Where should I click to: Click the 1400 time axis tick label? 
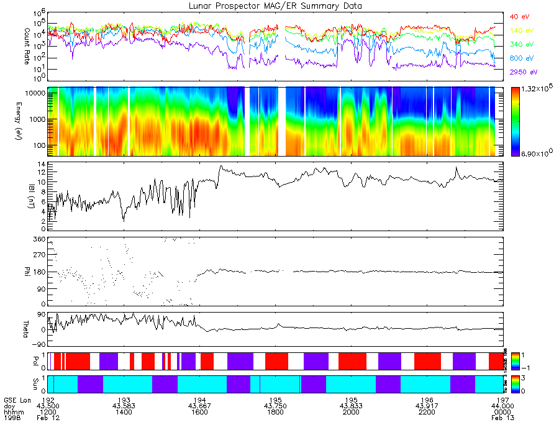(124, 412)
